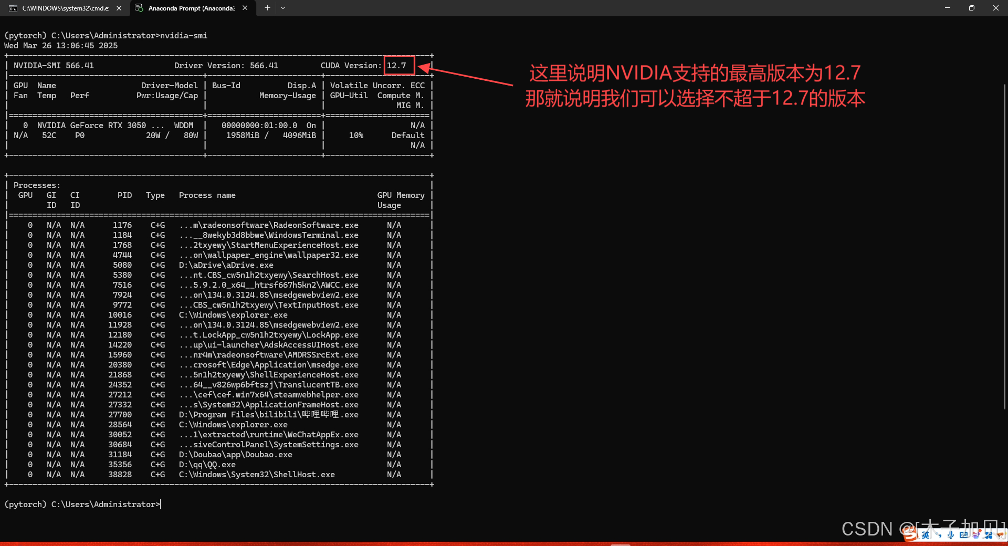Click the cmd.exe tab icon
The image size is (1008, 546).
(13, 8)
